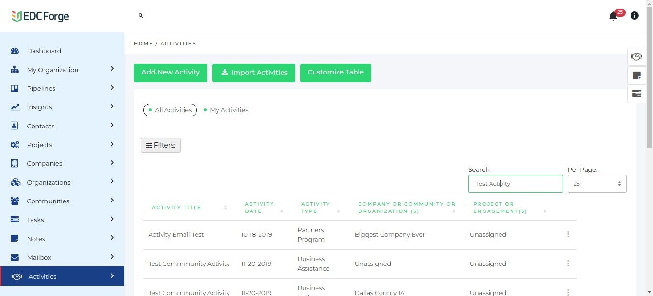Screen dimensions: 653x296
Task: Click the Projects gears icon
Action: 15,145
